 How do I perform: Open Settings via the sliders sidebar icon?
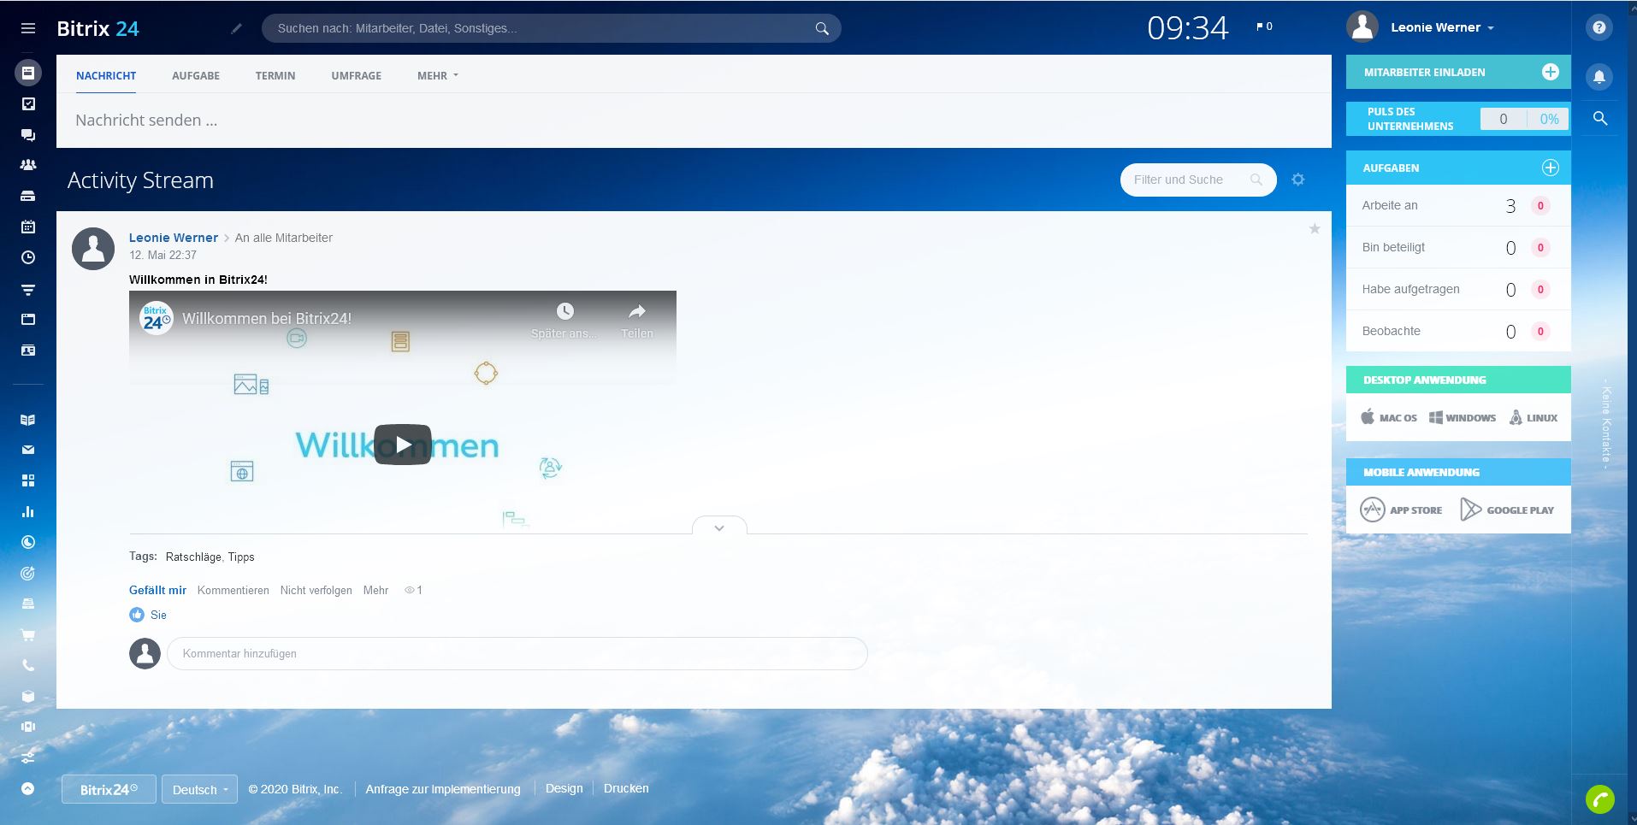tap(28, 757)
